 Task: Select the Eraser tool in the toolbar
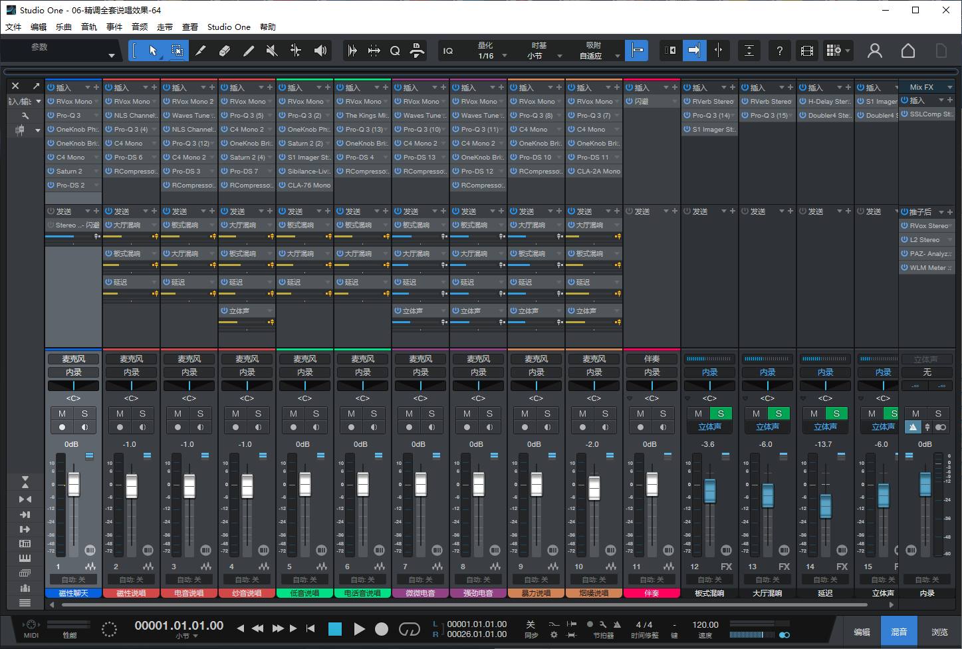coord(225,51)
